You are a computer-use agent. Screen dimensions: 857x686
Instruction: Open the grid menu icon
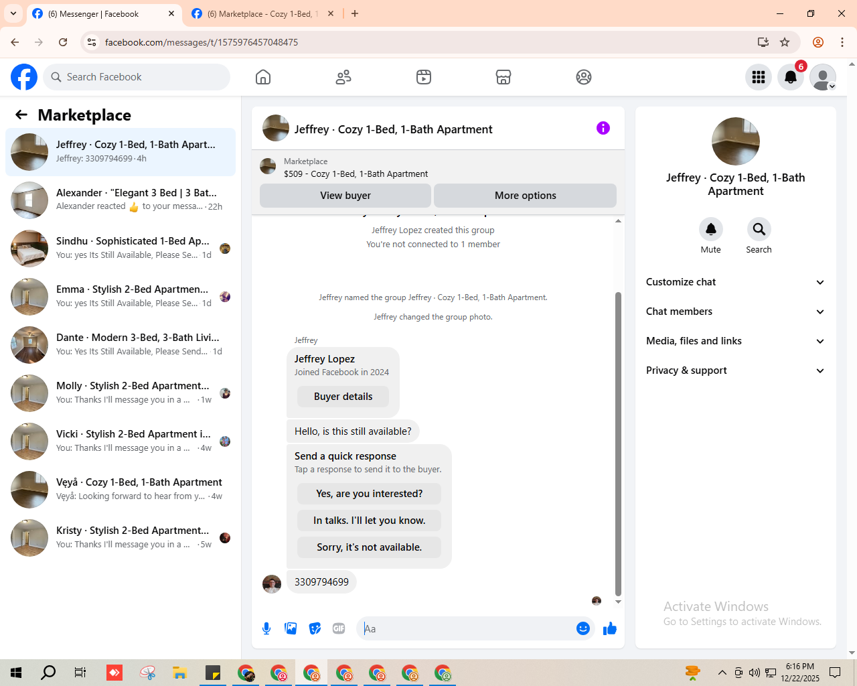click(x=759, y=77)
